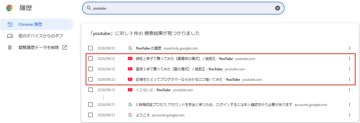The image size is (360, 123).
Task: Click 2026/09/21 date on ２段階認証プロセス row
Action: point(106,105)
